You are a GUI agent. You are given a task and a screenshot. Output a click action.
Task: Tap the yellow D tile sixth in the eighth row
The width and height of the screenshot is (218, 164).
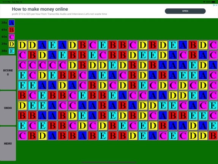point(73,115)
